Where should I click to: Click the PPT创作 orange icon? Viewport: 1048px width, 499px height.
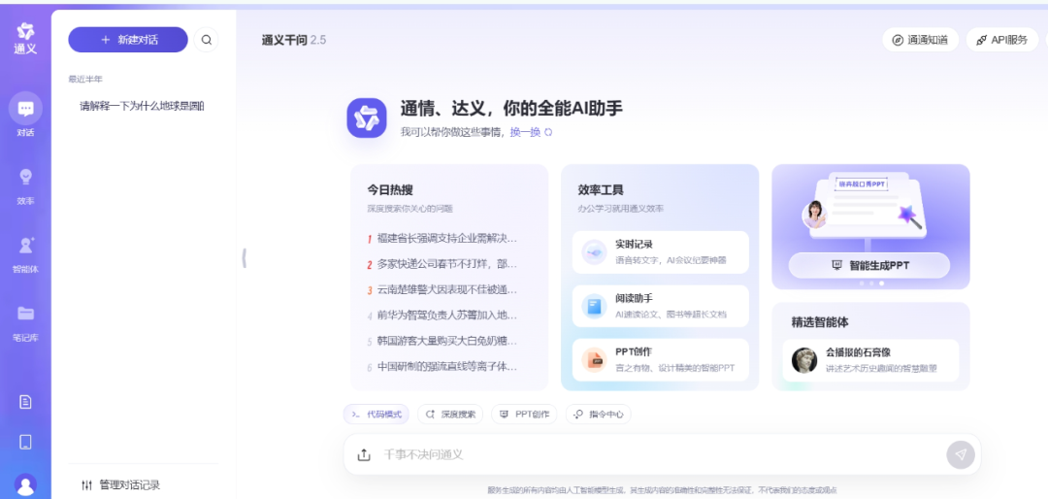click(594, 360)
